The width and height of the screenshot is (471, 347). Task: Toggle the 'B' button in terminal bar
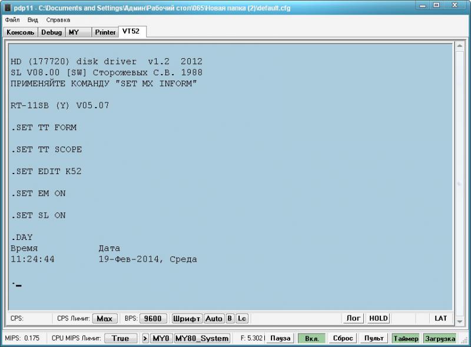pos(230,318)
